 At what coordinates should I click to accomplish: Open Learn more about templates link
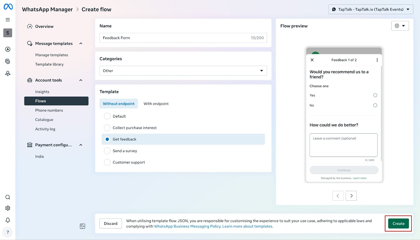tap(248, 226)
